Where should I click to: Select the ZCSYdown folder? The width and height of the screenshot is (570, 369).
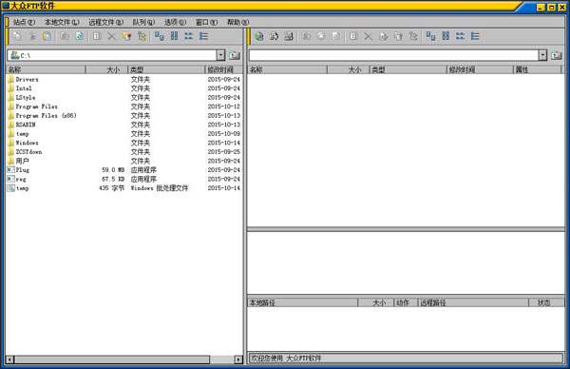(123, 152)
